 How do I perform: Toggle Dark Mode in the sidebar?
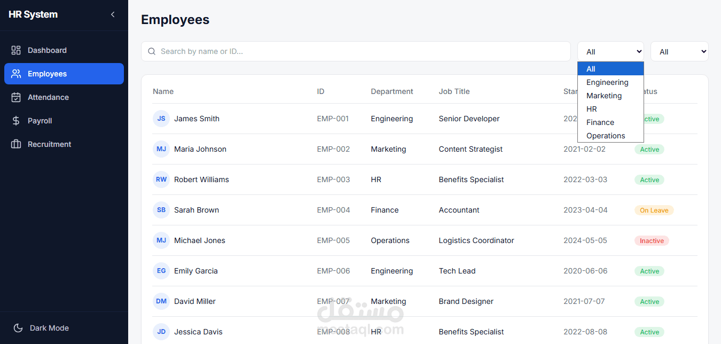point(49,328)
